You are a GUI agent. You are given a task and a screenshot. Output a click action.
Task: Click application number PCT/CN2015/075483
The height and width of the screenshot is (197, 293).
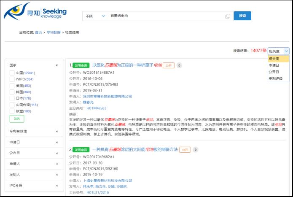[x=100, y=84]
